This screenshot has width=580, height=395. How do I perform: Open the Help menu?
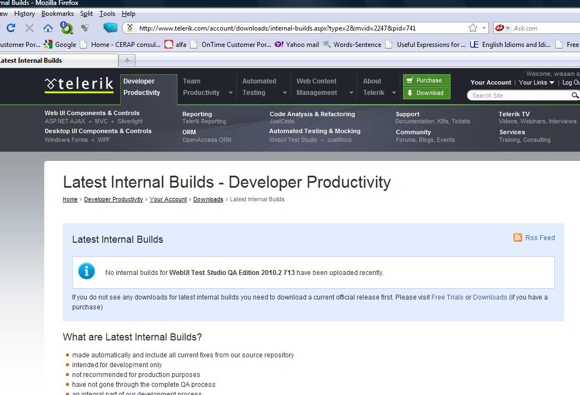click(128, 14)
